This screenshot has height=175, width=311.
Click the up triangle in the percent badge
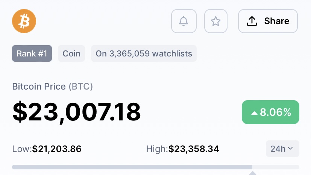tap(254, 113)
